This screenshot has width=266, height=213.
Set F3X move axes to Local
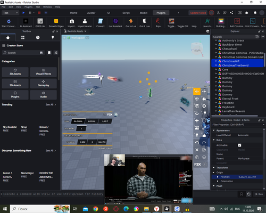click(x=92, y=121)
